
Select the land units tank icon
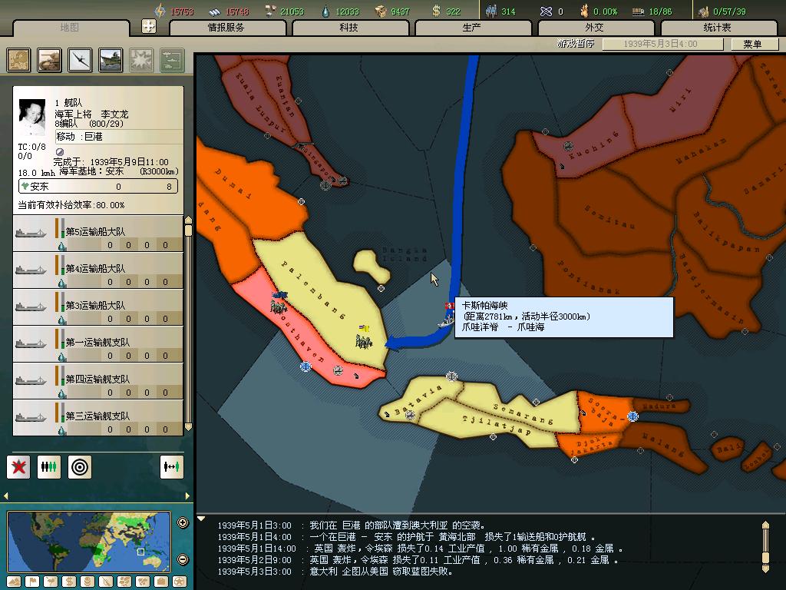pyautogui.click(x=49, y=60)
